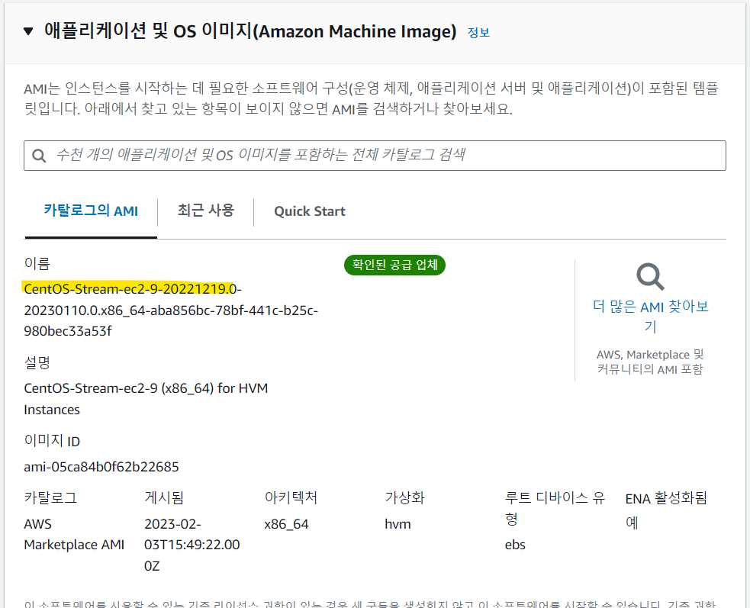Click the description CentOS-Stream-ec2-9 (x86_64) for HVM

point(146,398)
